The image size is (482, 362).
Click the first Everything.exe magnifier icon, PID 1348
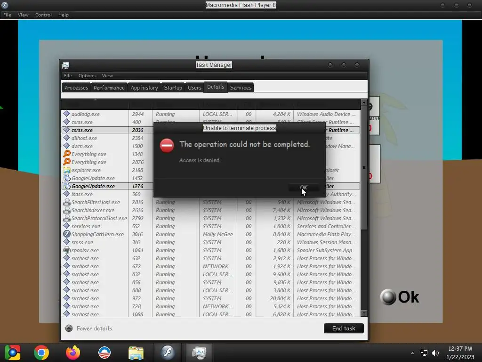[66, 154]
